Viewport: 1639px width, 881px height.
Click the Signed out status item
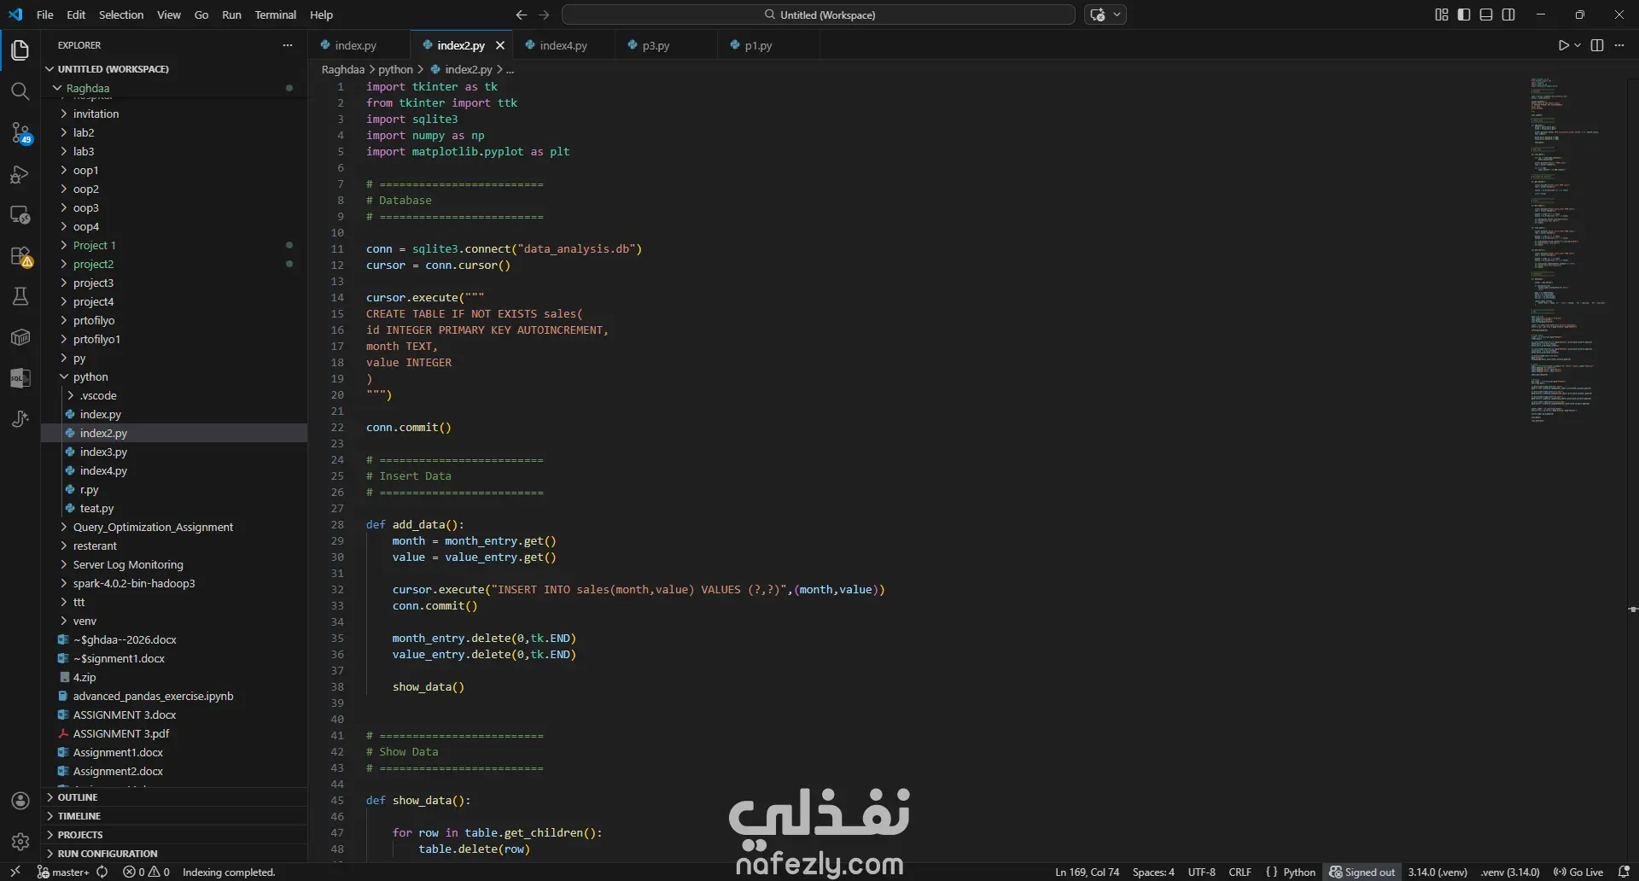[1362, 872]
